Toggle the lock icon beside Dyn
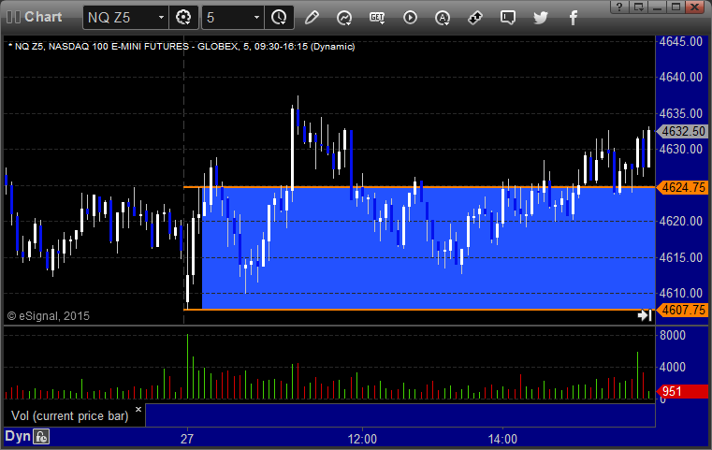712x450 pixels. (41, 437)
